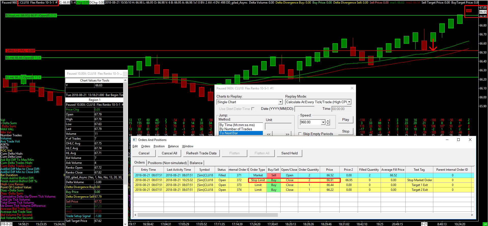The height and width of the screenshot is (226, 488).
Task: Jump replay forward with >> button
Action: (x=287, y=134)
